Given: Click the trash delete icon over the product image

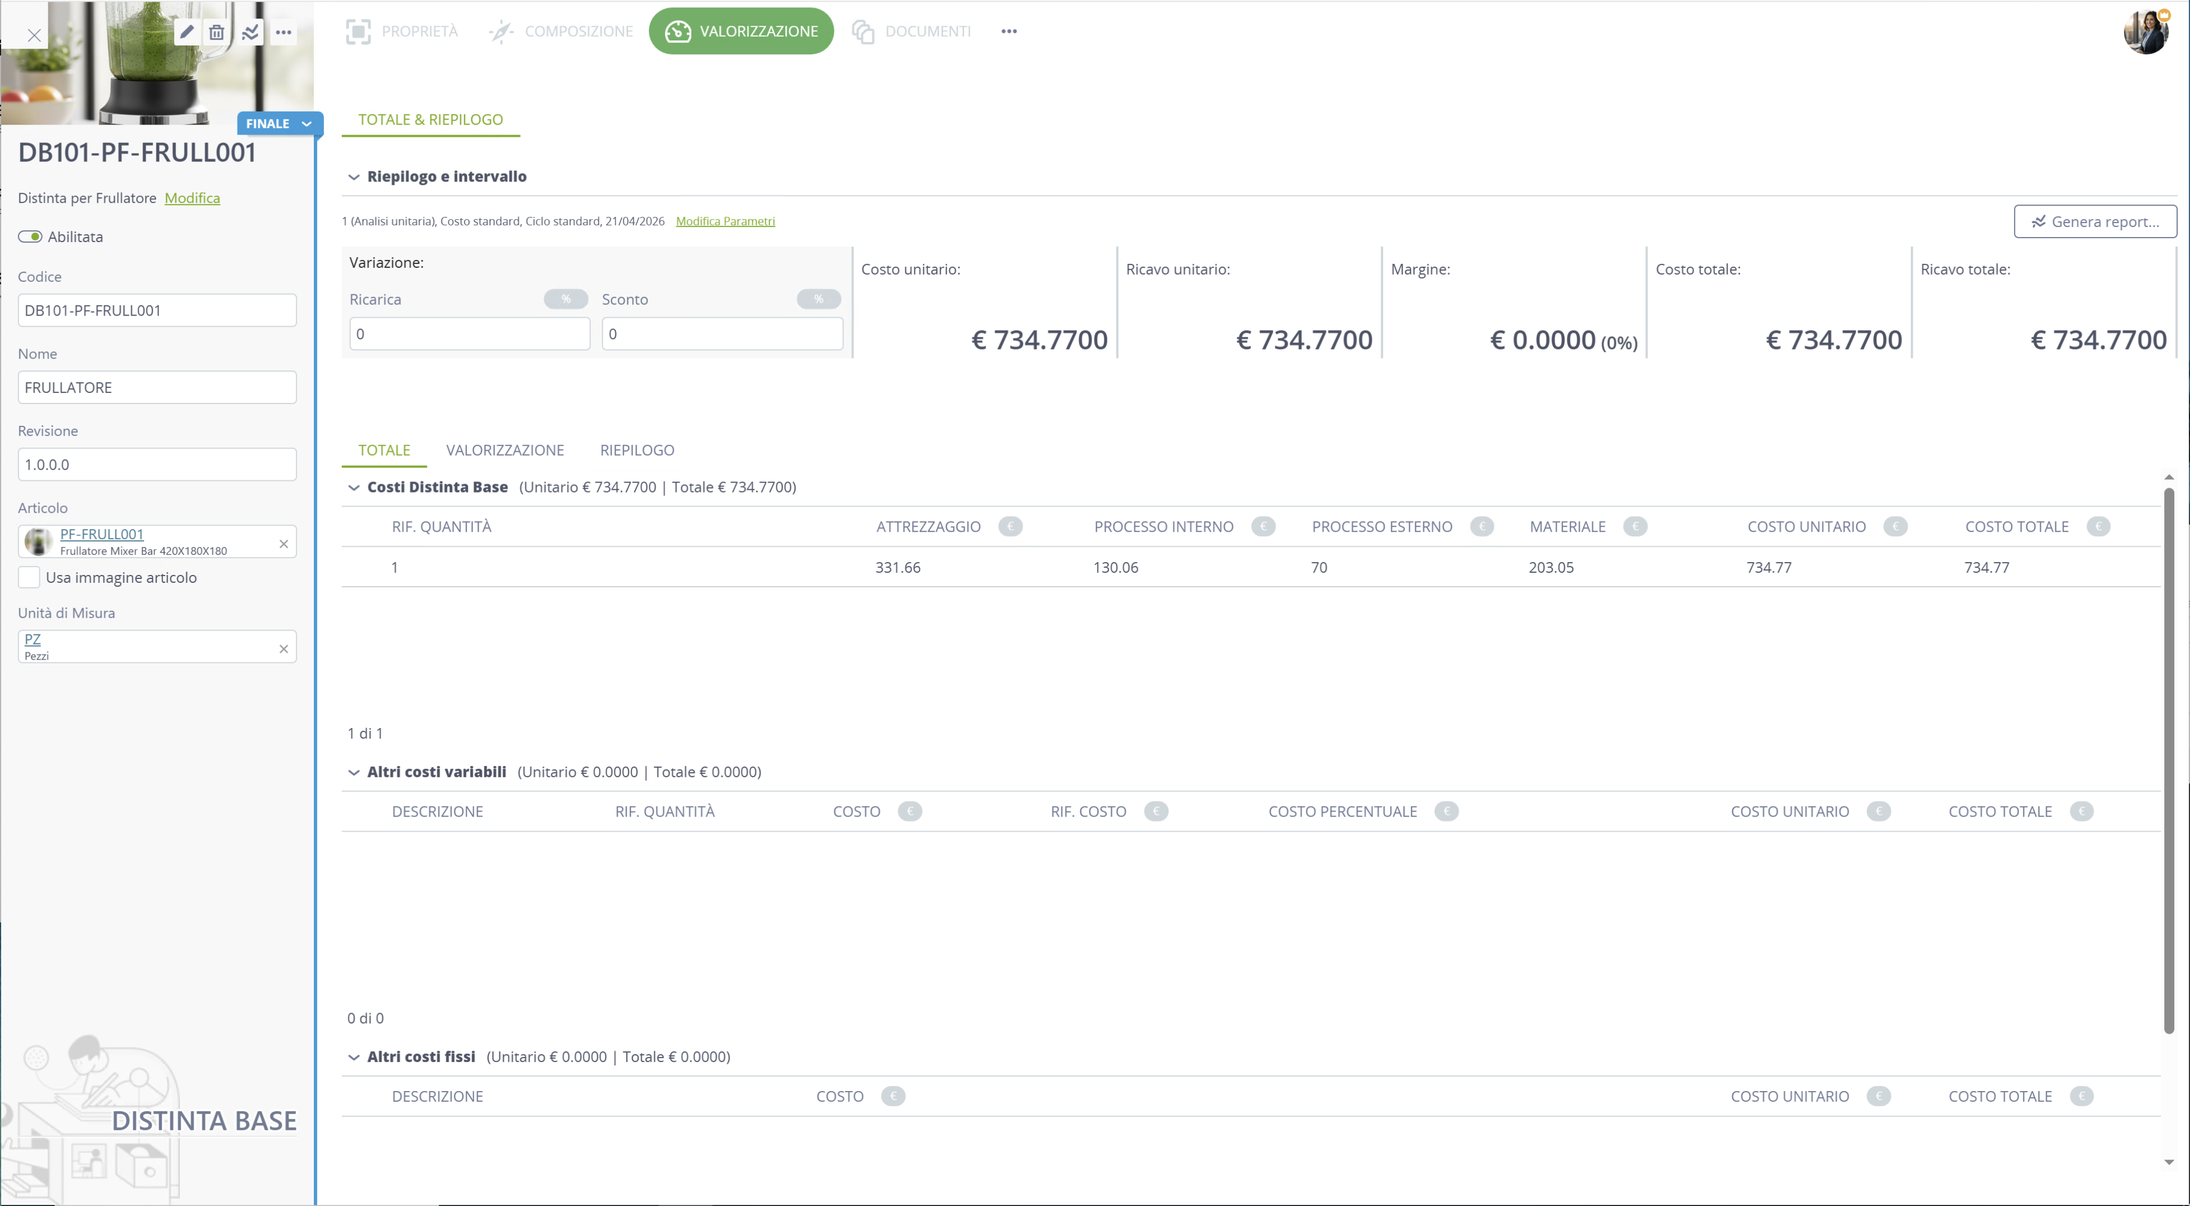Looking at the screenshot, I should tap(217, 33).
